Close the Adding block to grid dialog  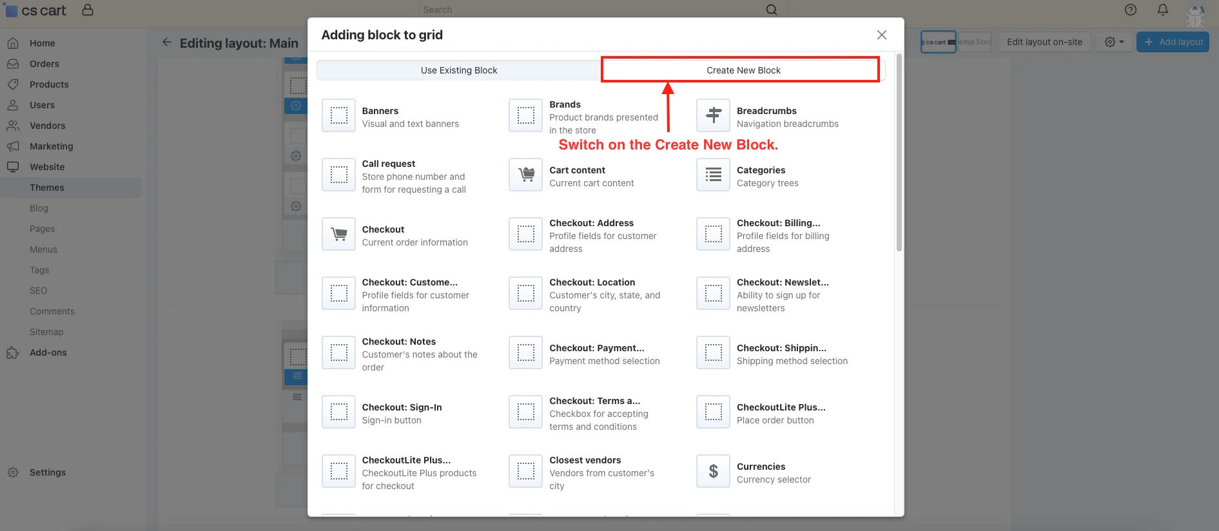click(881, 35)
